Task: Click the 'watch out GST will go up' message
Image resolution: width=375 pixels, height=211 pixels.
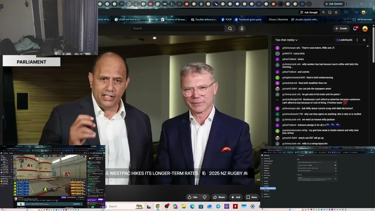Action: click(311, 138)
